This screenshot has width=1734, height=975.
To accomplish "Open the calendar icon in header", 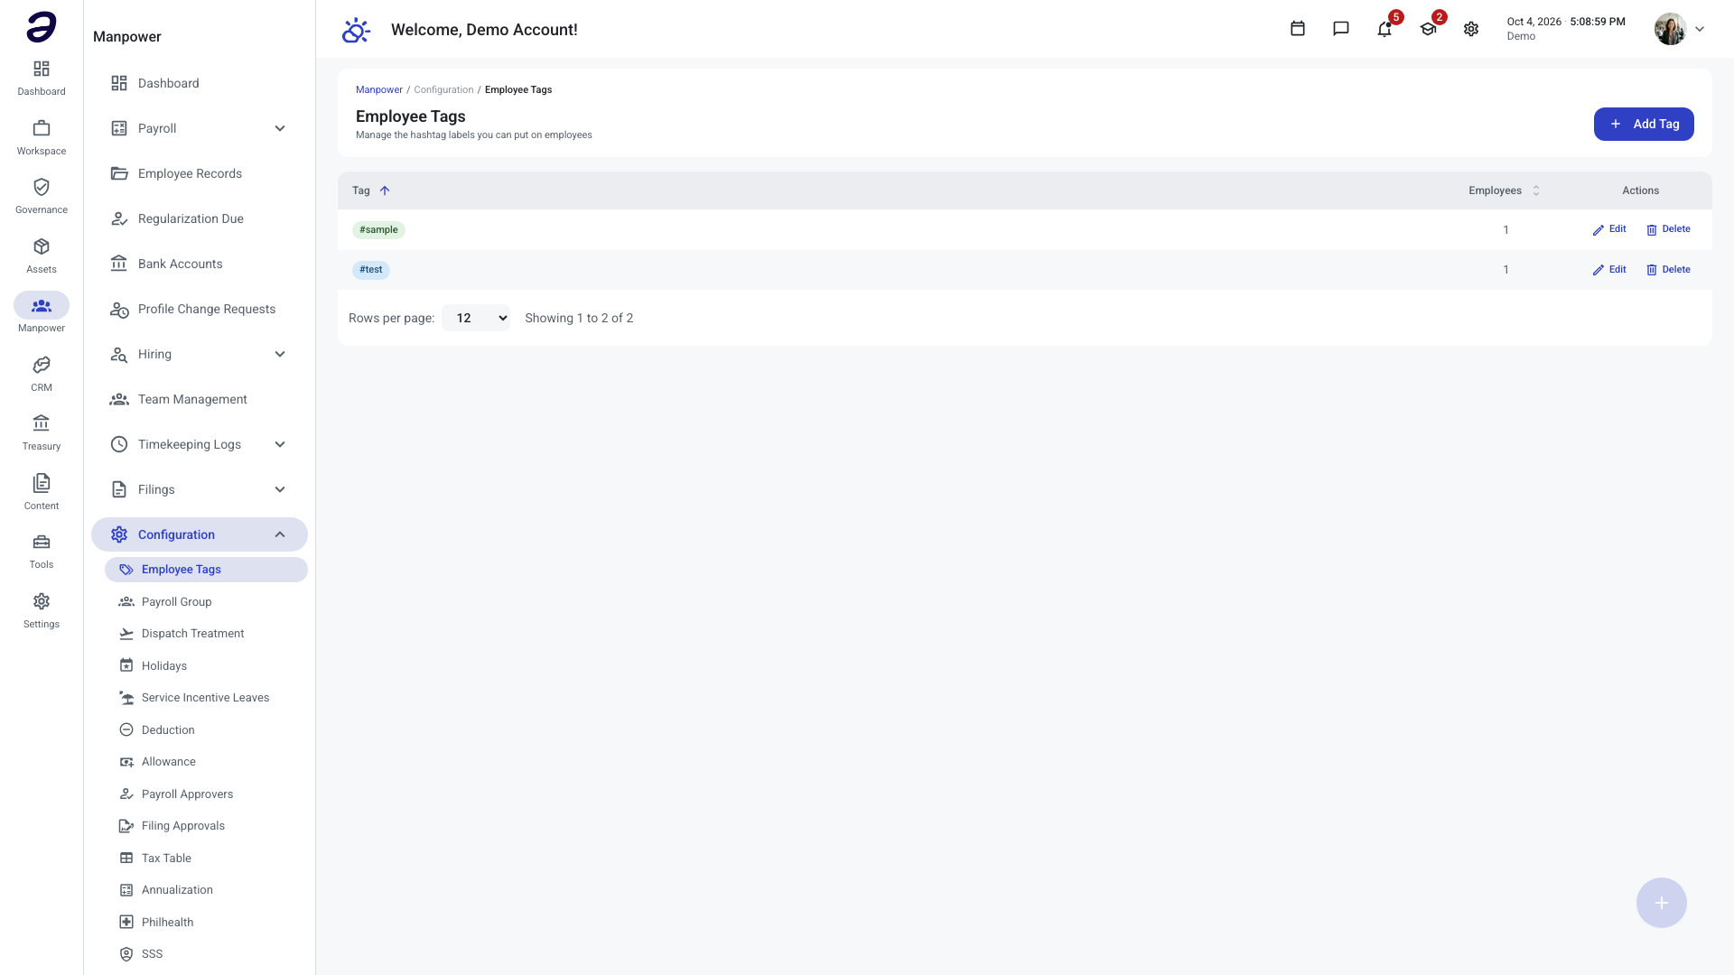I will click(x=1298, y=29).
